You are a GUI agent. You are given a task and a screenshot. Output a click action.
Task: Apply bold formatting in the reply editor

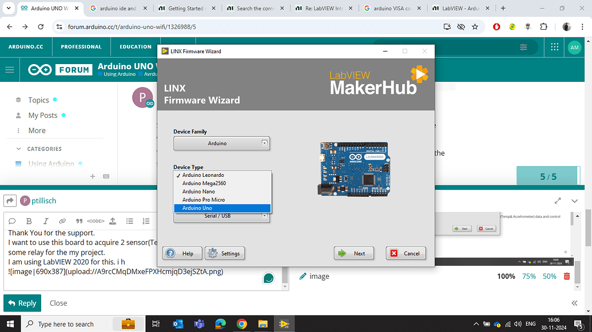point(29,221)
